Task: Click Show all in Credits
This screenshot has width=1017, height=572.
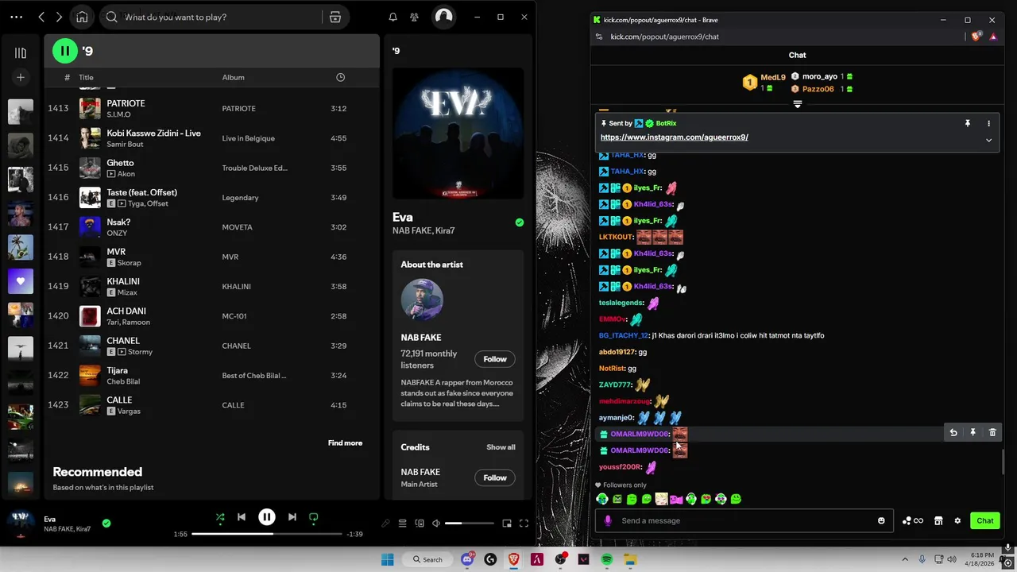Action: (x=501, y=447)
